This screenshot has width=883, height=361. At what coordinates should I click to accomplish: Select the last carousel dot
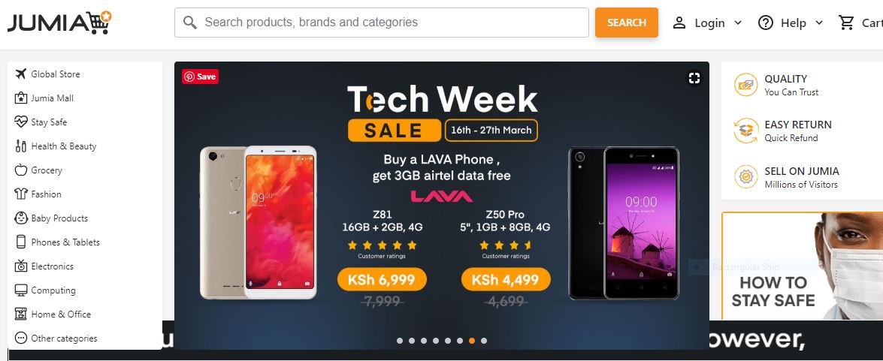pos(484,340)
